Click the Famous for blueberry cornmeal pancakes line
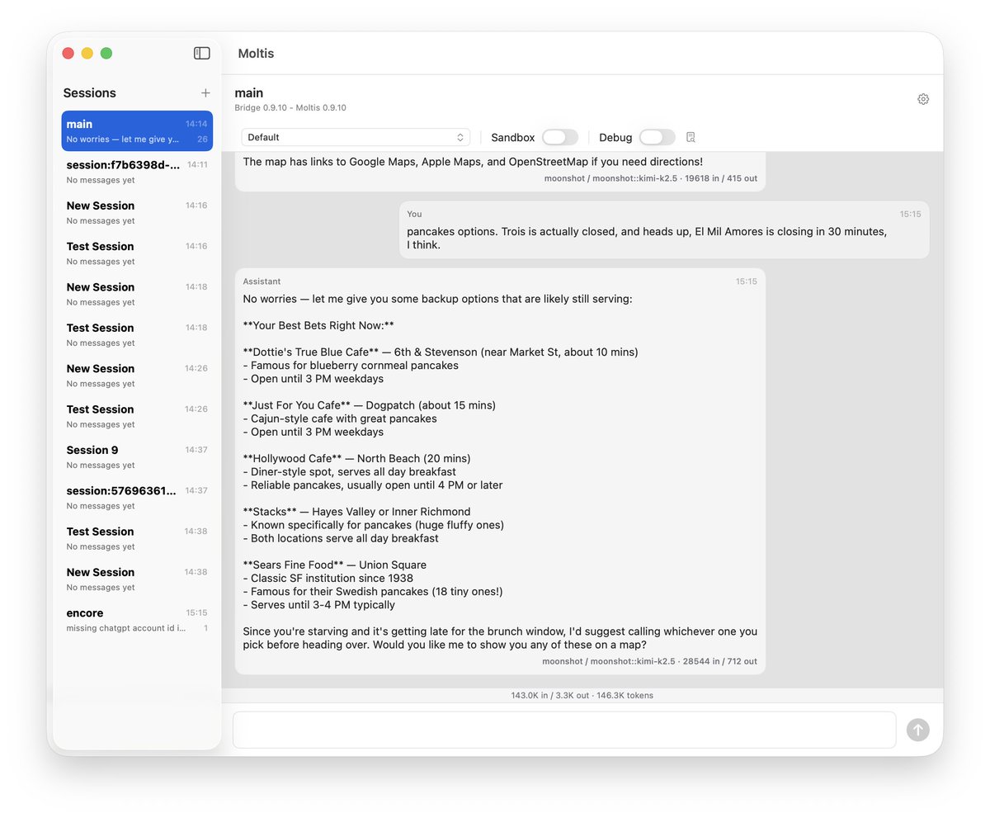990x818 pixels. (351, 366)
